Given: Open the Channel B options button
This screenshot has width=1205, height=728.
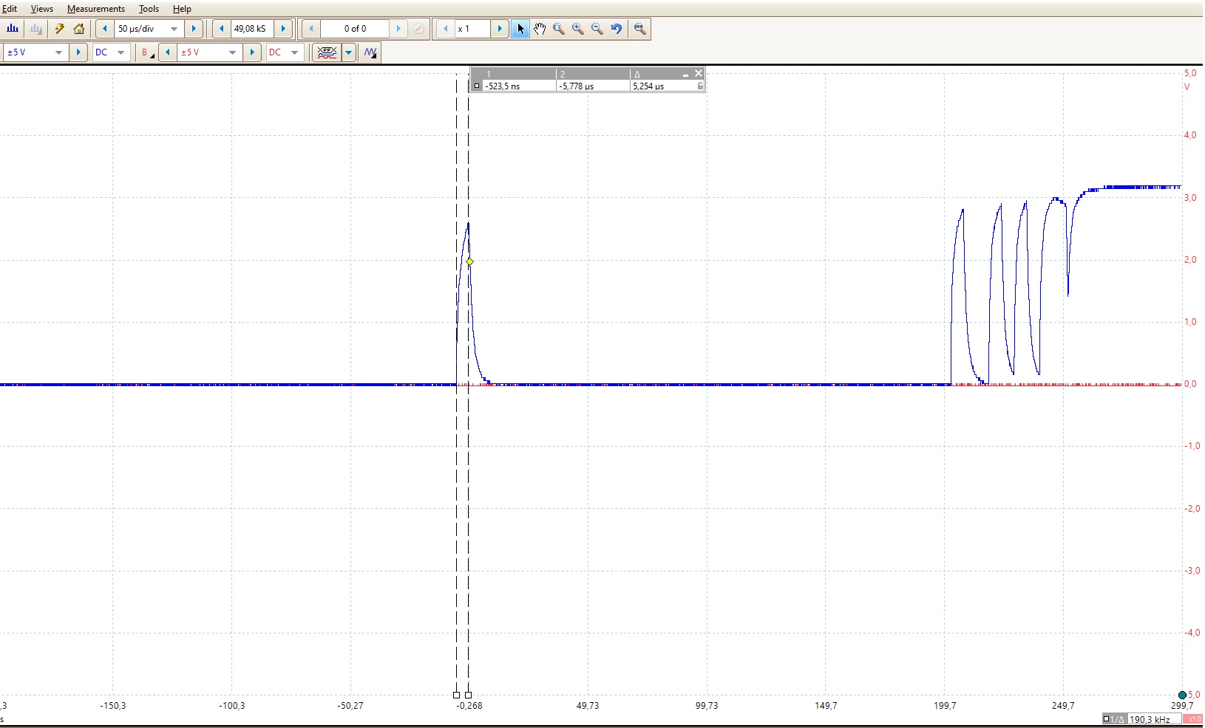Looking at the screenshot, I should 147,52.
